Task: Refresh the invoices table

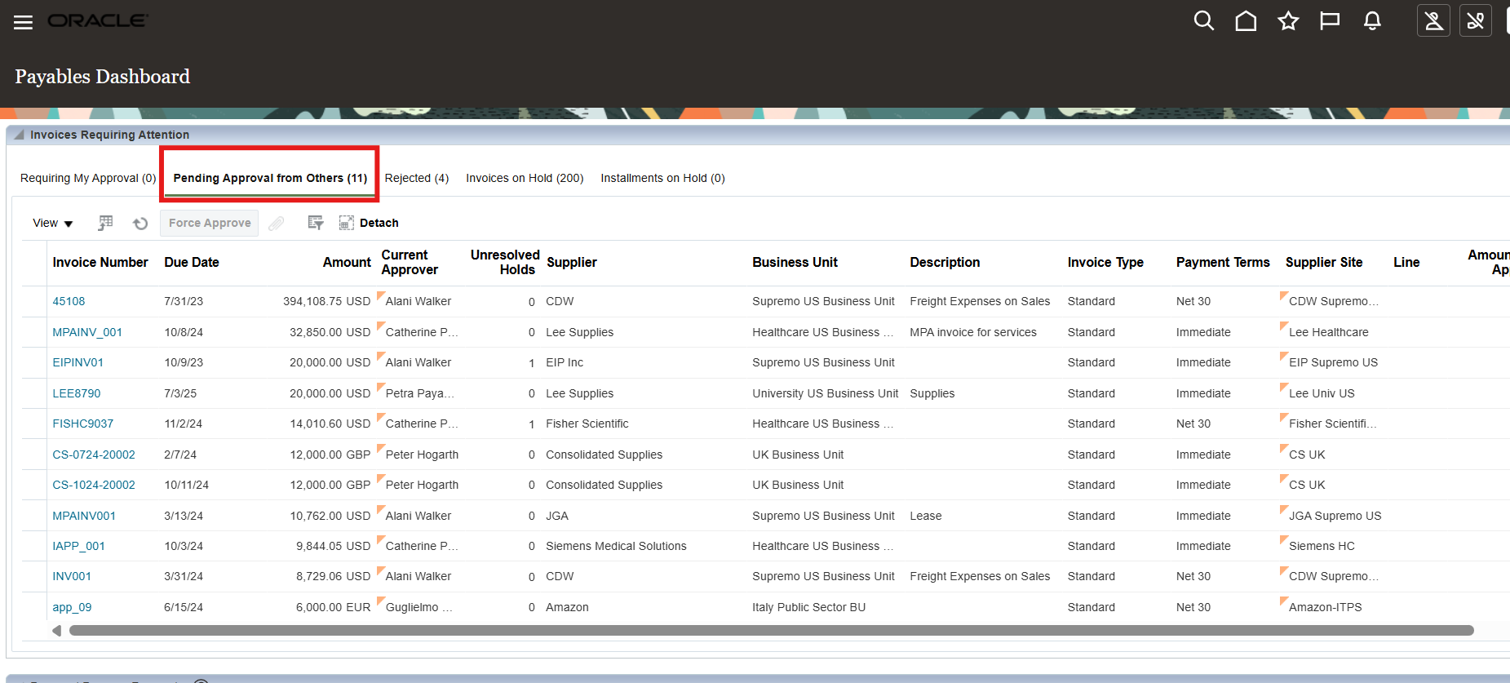Action: [x=140, y=223]
